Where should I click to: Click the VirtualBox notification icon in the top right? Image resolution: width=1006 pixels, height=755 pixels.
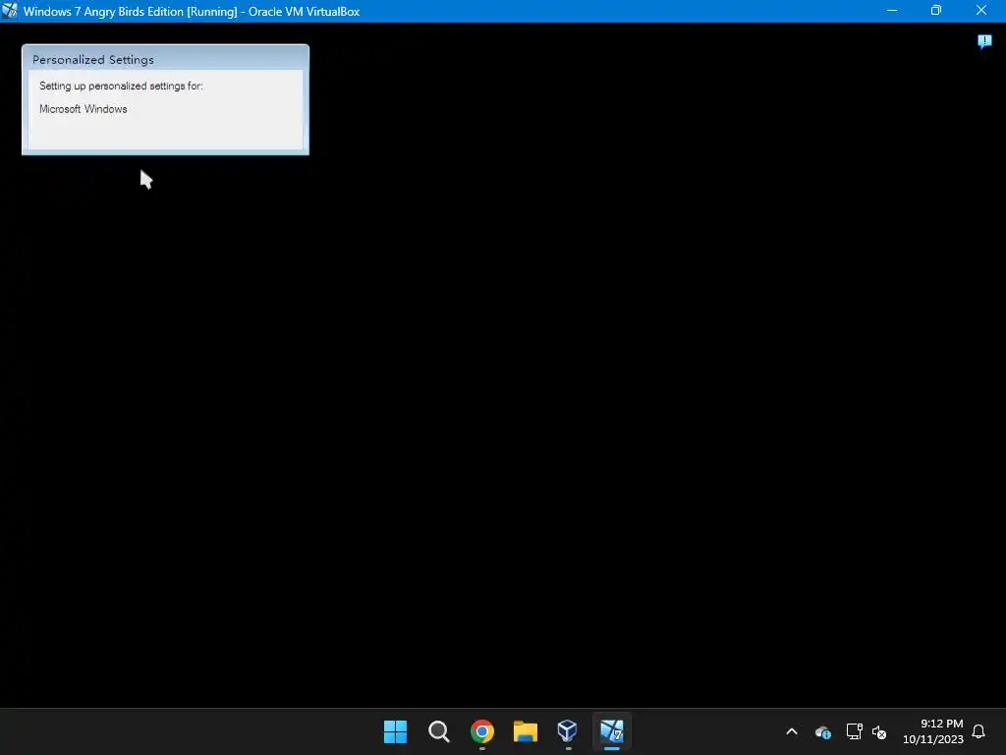coord(984,41)
